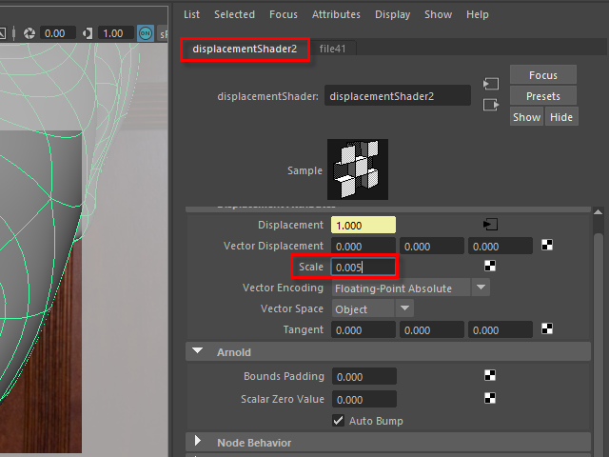The height and width of the screenshot is (457, 609).
Task: Click the go to input connection icon
Action: click(490, 84)
